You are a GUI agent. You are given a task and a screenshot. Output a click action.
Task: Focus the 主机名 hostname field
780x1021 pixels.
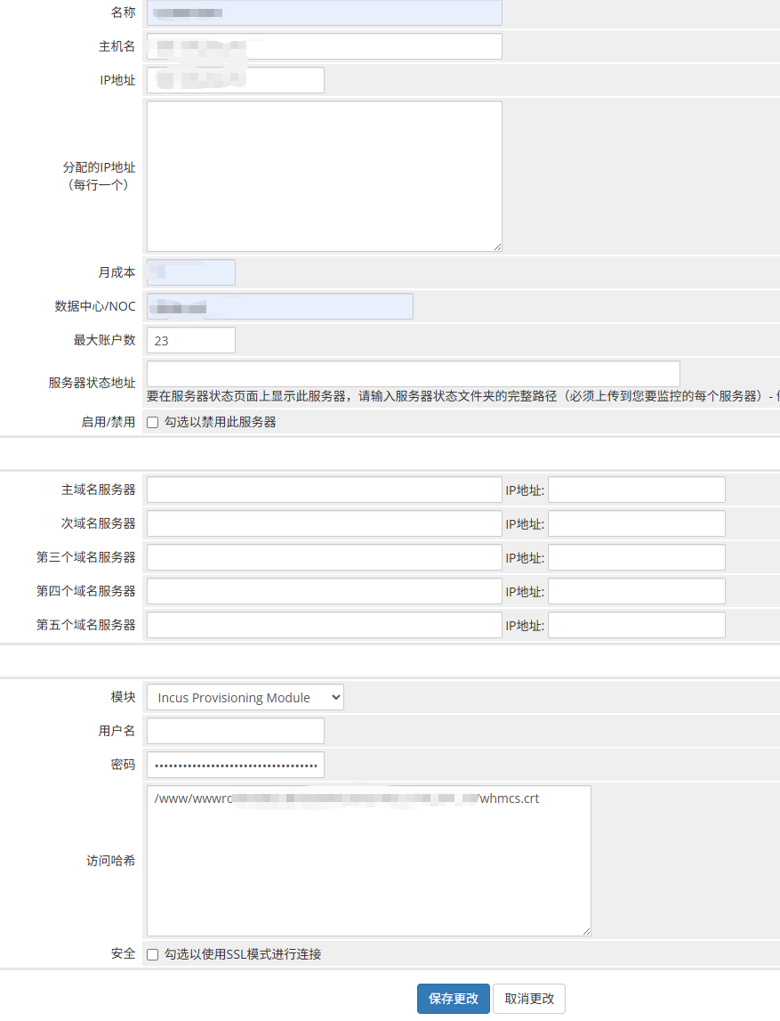[x=324, y=46]
